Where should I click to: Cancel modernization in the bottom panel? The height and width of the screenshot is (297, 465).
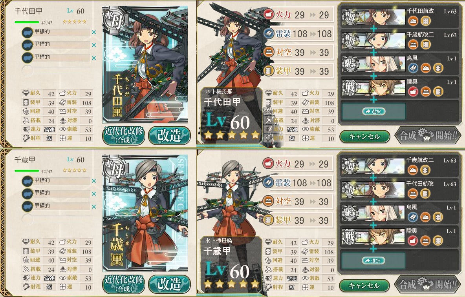click(x=364, y=286)
